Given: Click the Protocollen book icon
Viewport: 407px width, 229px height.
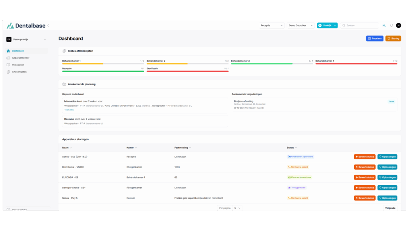Looking at the screenshot, I should pos(8,65).
